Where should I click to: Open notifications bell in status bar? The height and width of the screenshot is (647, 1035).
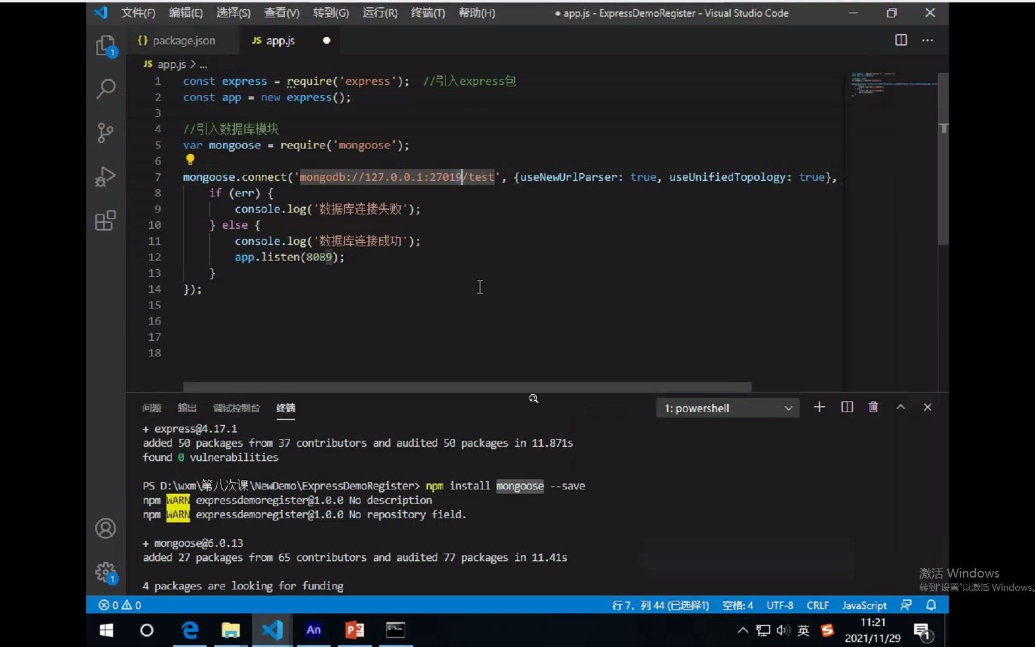(x=931, y=605)
